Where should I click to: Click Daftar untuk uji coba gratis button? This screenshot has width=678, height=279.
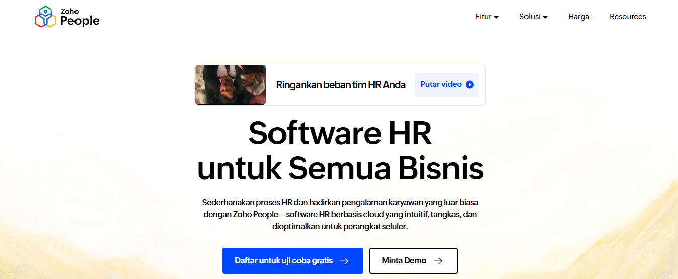[x=293, y=261]
